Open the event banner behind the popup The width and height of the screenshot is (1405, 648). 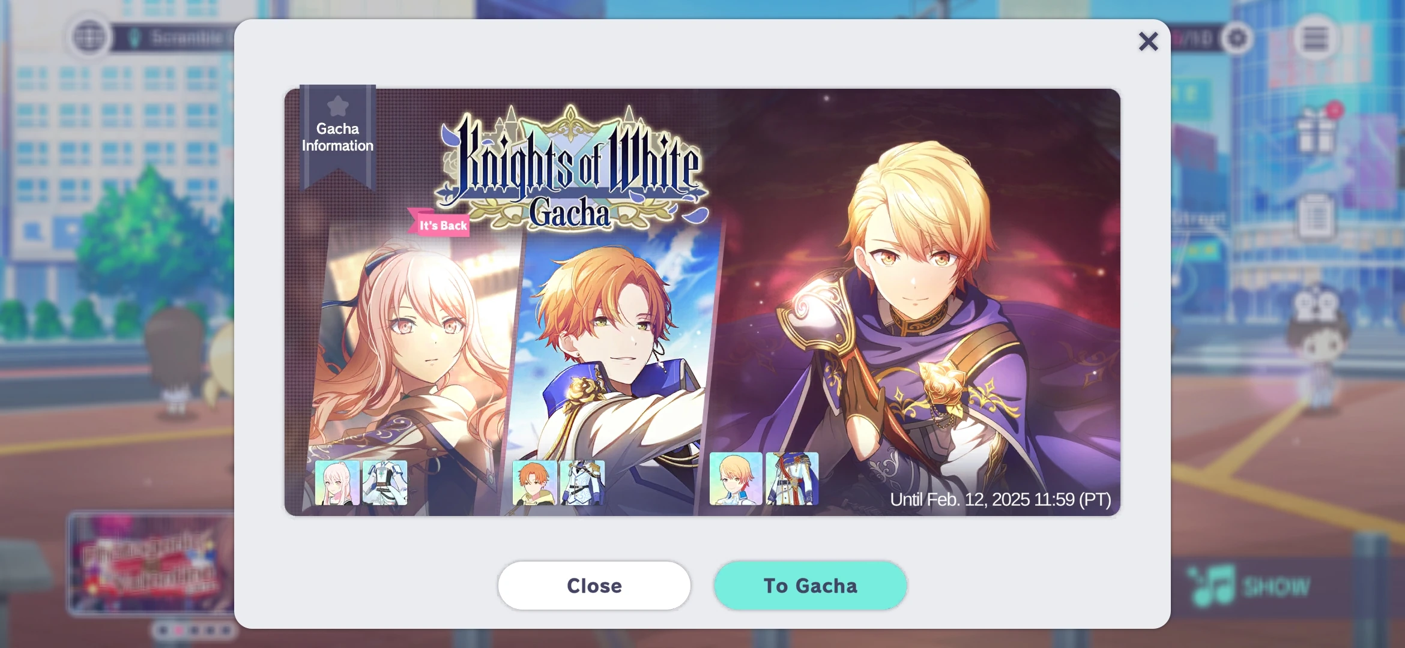click(x=151, y=563)
